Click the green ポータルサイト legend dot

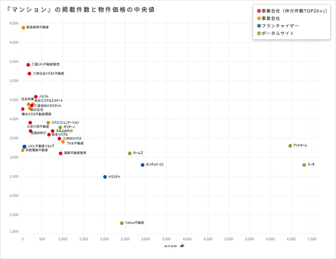pyautogui.click(x=259, y=33)
